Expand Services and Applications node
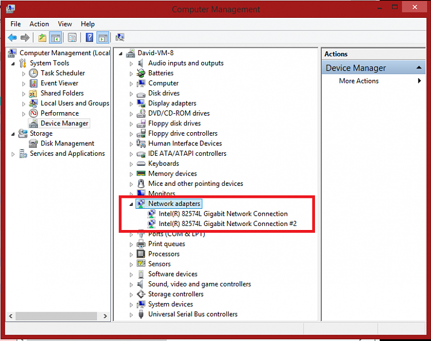Image resolution: width=431 pixels, height=341 pixels. click(x=13, y=154)
